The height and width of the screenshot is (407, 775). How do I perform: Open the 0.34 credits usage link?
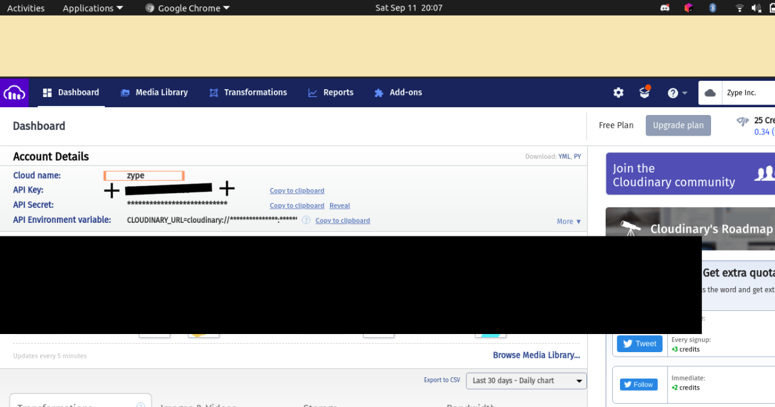764,132
